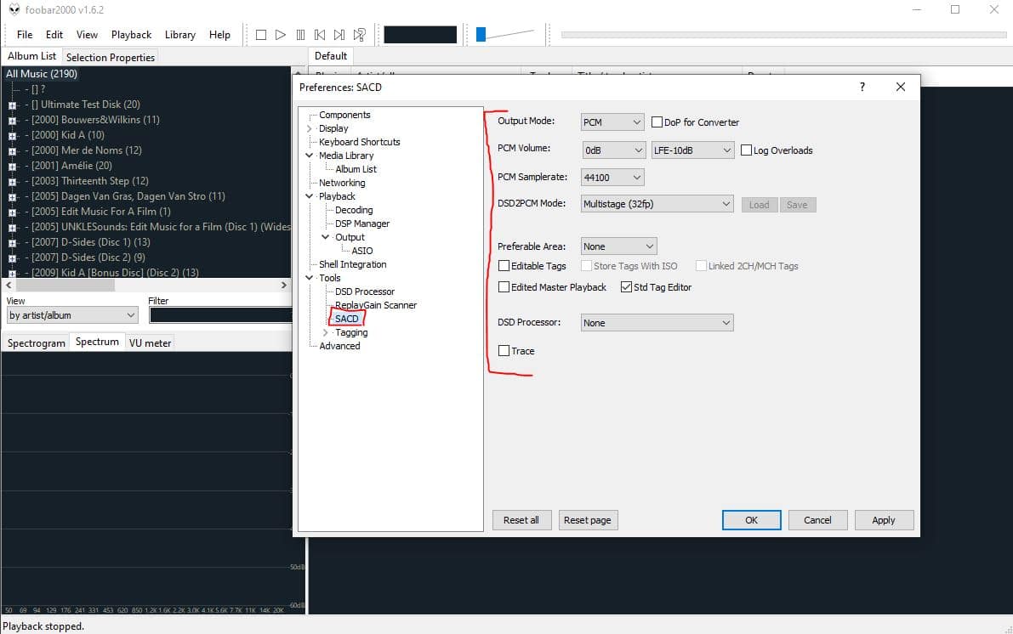The image size is (1013, 634).
Task: Open the PCM Samplerate dropdown
Action: 612,178
